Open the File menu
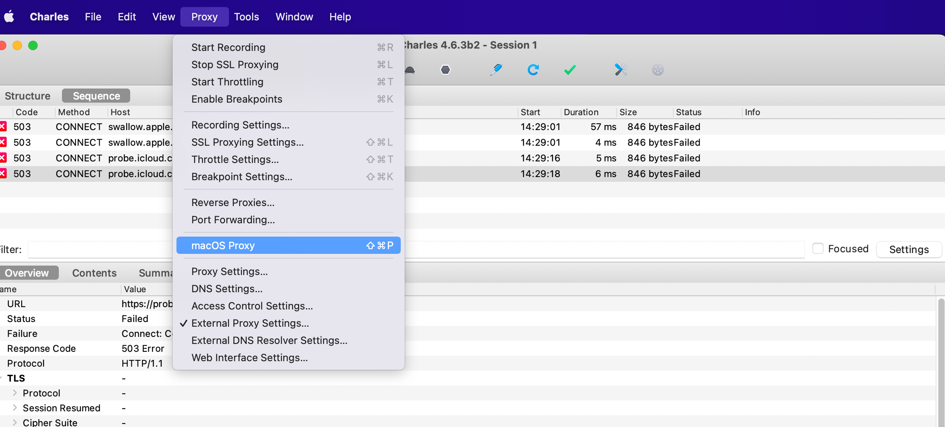945x427 pixels. coord(93,17)
